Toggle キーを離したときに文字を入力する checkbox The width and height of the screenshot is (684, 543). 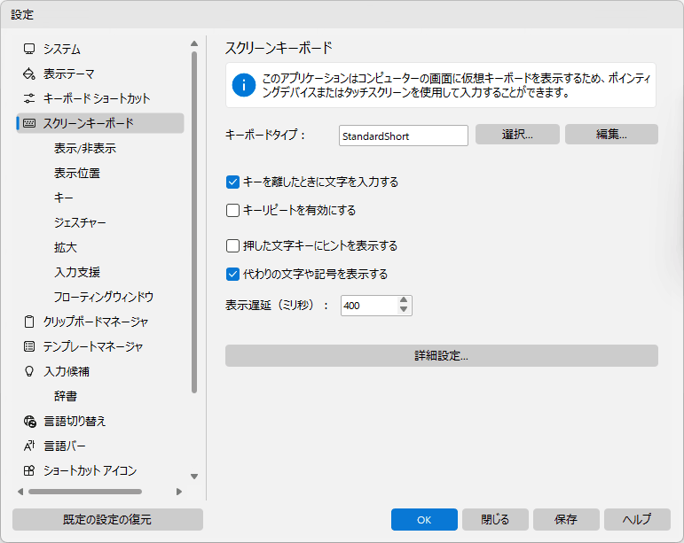[x=232, y=182]
